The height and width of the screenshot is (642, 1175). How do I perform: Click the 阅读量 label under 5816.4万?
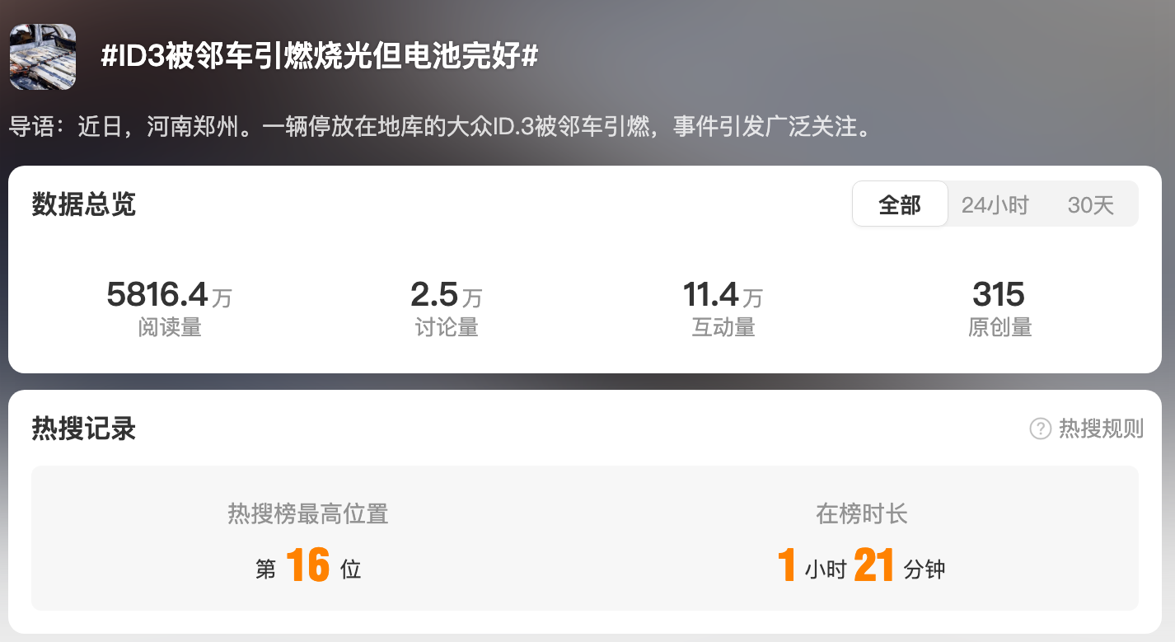[x=170, y=327]
